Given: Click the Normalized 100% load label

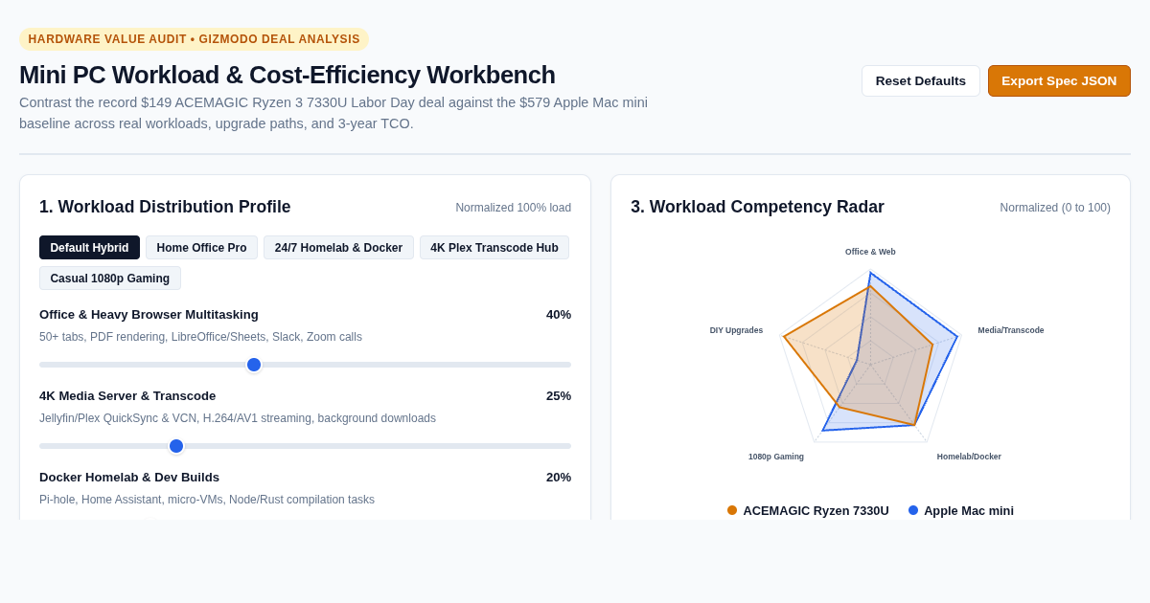Looking at the screenshot, I should [x=513, y=208].
